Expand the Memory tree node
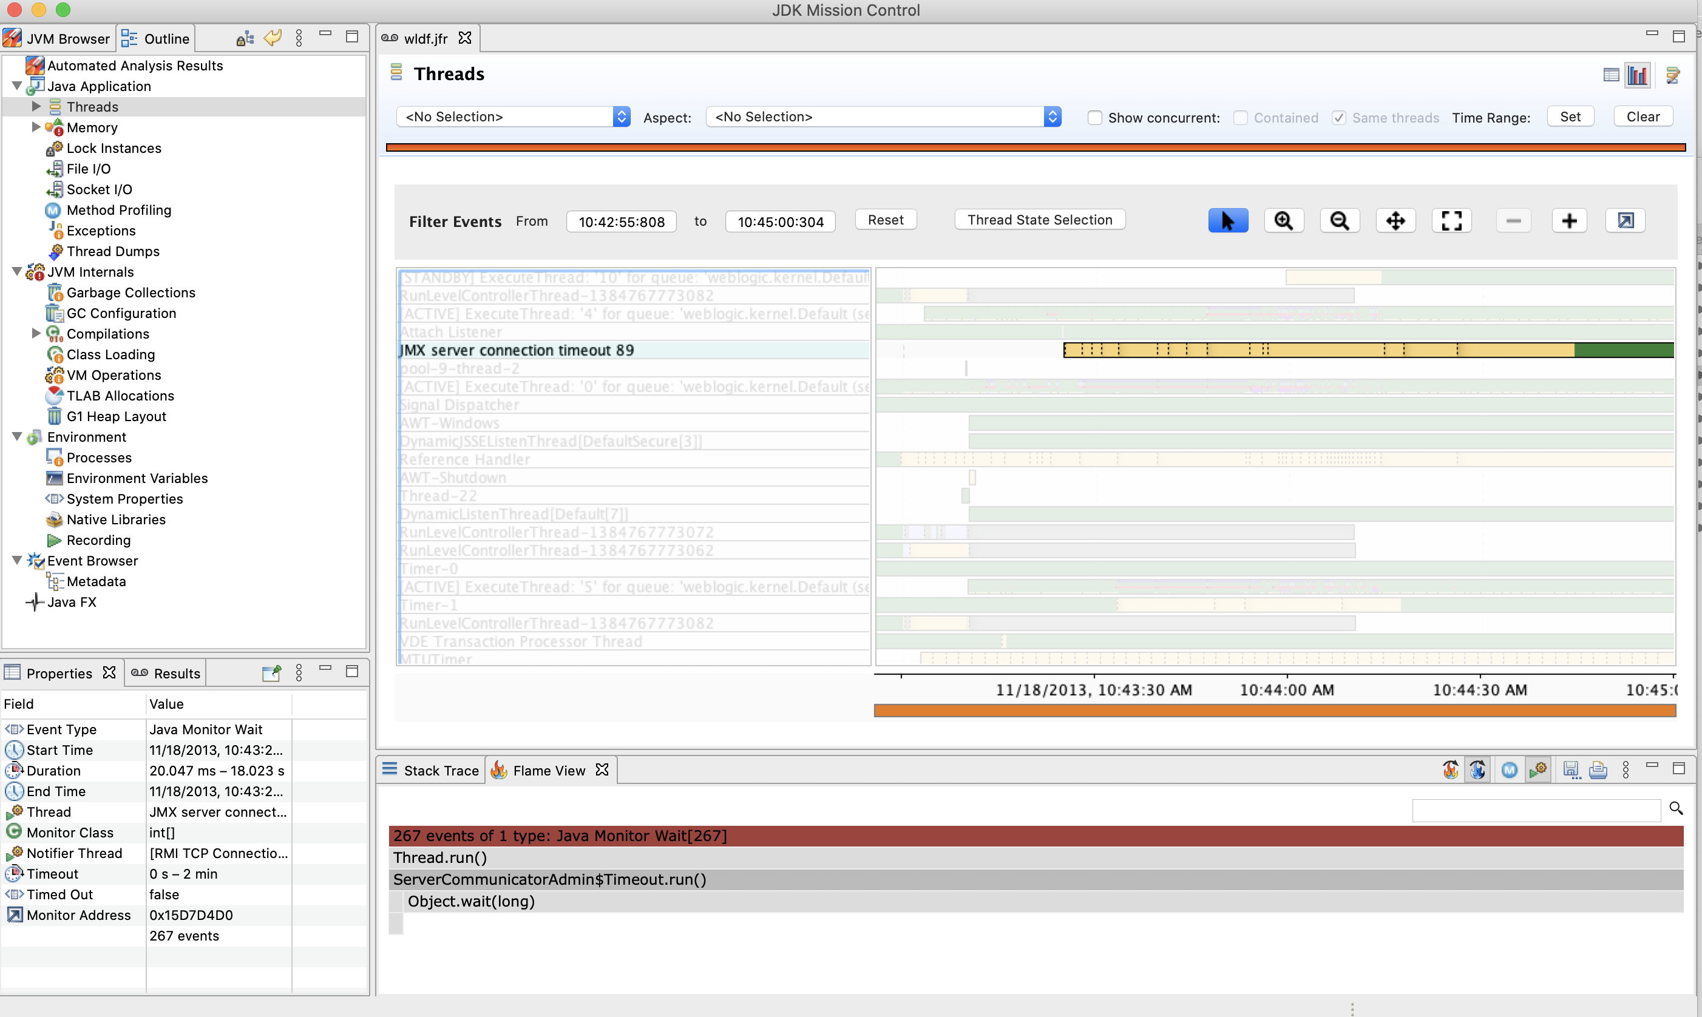Screen dimensions: 1702x1017 tap(36, 127)
